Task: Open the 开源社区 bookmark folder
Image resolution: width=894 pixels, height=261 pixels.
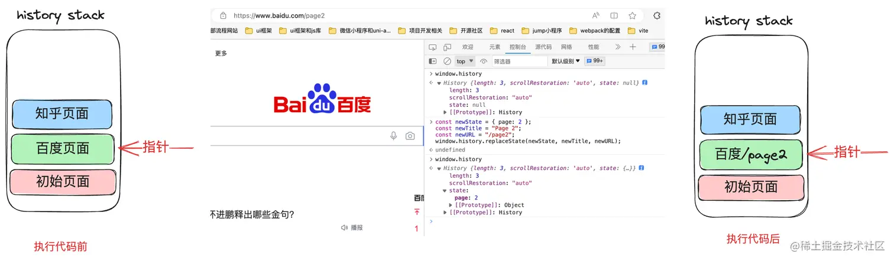Action: point(466,31)
